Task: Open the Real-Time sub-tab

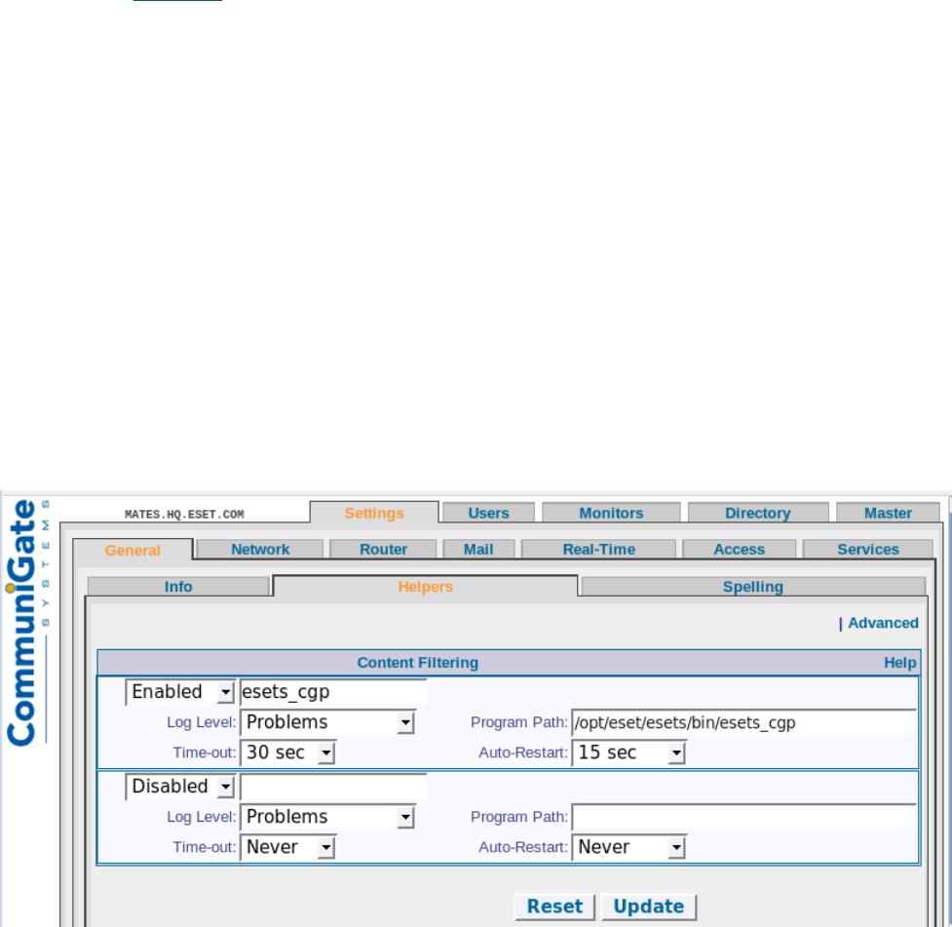Action: tap(598, 549)
